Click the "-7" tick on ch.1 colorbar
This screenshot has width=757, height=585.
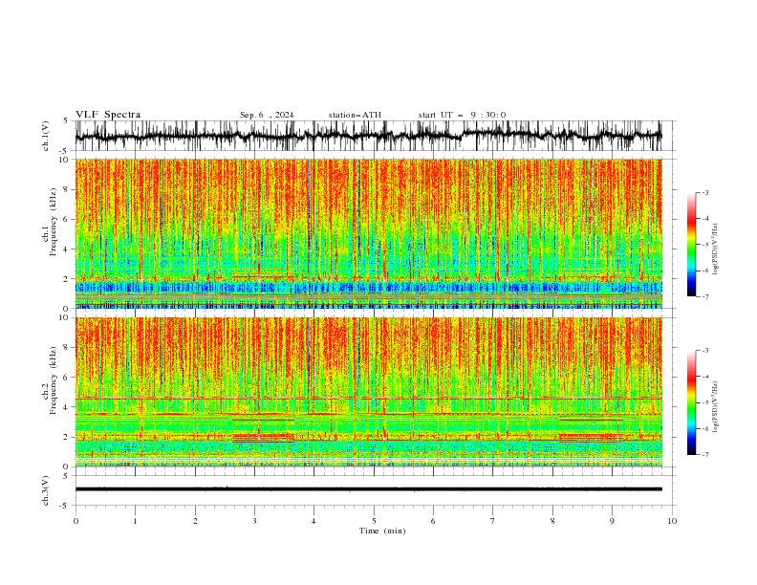coord(704,296)
